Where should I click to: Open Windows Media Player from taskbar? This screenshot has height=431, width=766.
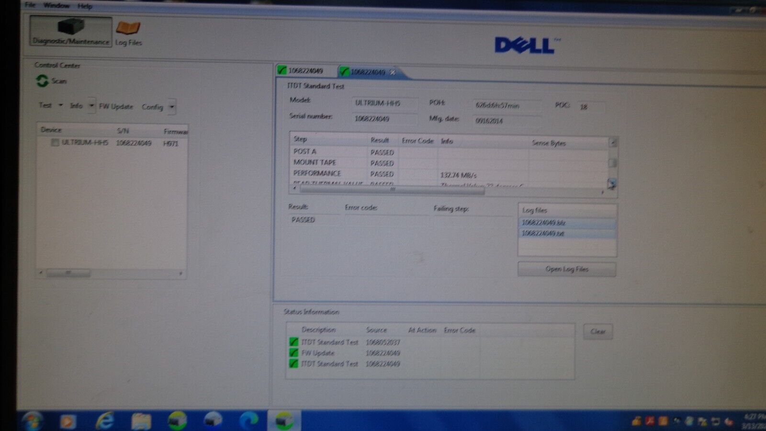point(68,421)
